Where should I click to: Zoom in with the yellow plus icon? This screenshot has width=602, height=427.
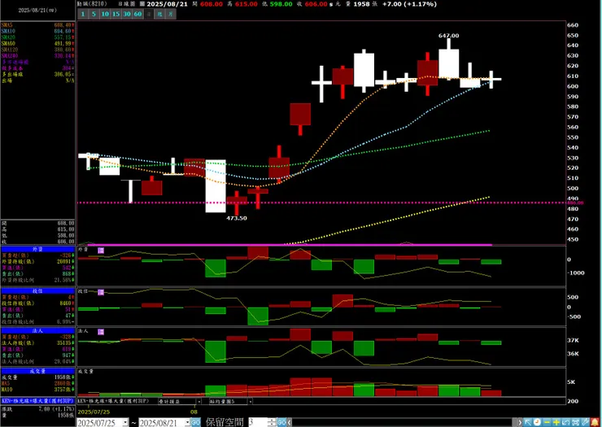(556, 422)
